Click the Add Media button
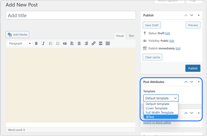 click(18, 34)
